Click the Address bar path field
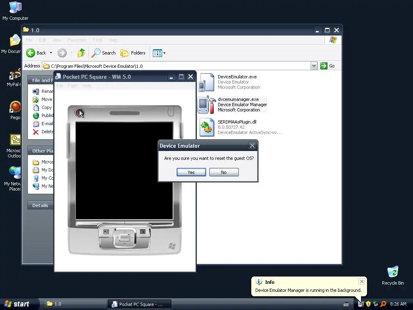This screenshot has width=413, height=310. coord(177,66)
